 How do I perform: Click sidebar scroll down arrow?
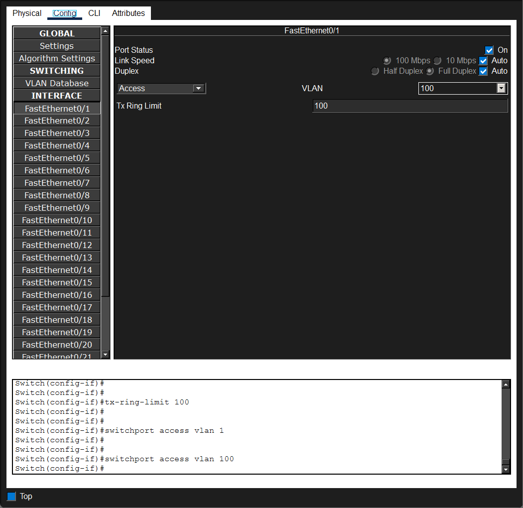coord(105,355)
